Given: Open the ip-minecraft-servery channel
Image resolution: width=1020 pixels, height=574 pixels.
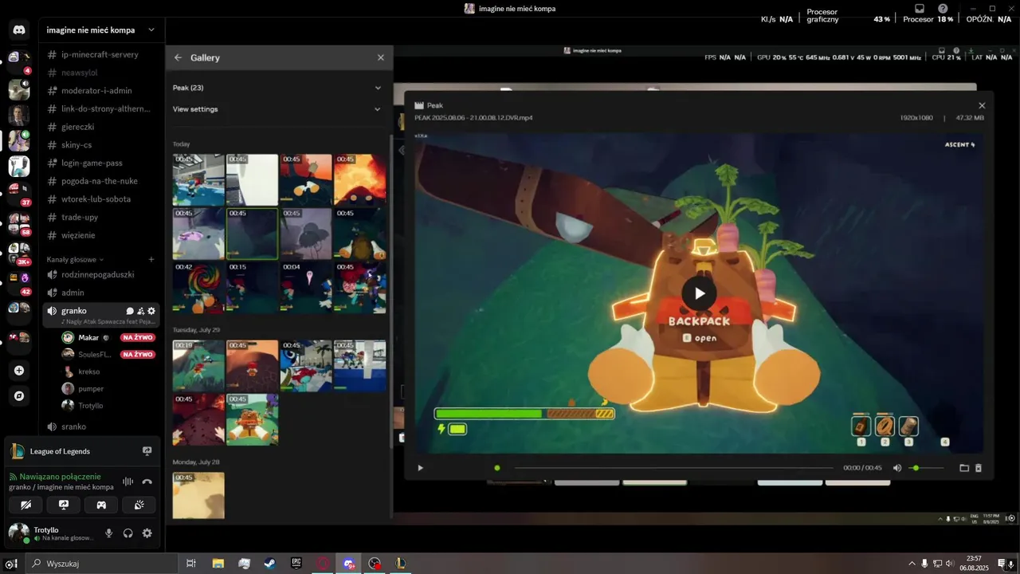Looking at the screenshot, I should (x=101, y=55).
